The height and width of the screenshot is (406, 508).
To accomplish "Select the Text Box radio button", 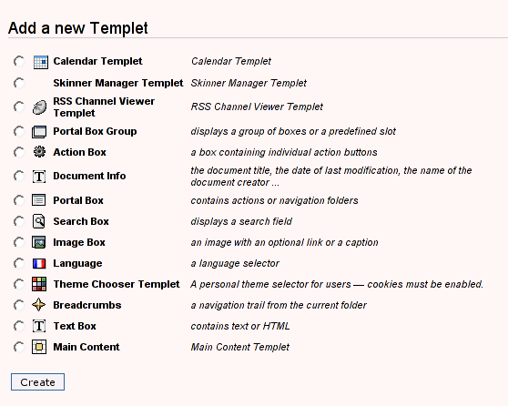I will [x=19, y=326].
